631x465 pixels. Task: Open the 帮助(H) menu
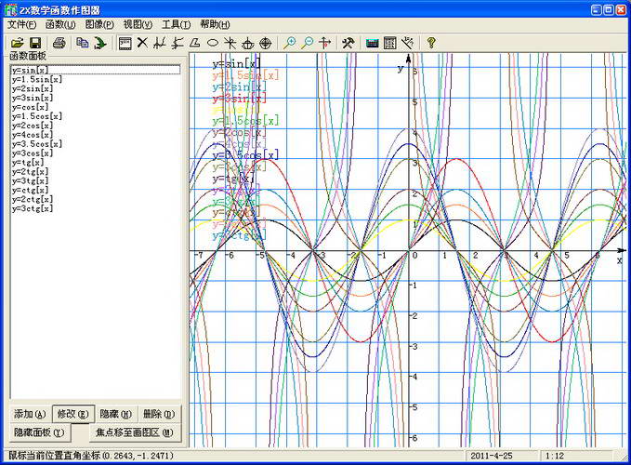(x=215, y=24)
